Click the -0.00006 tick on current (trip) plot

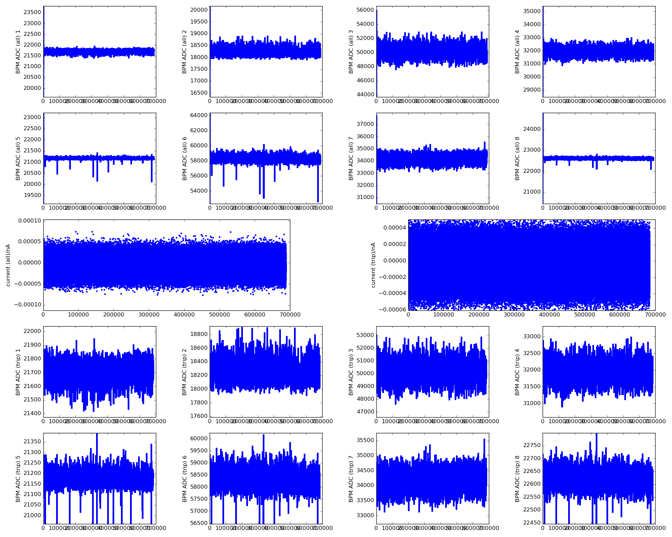point(392,309)
